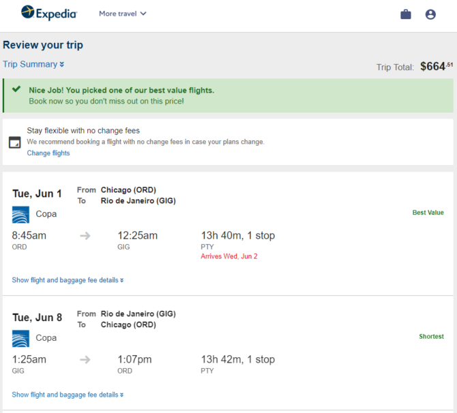The image size is (457, 413).
Task: Click the Tue, Jun 1 flight date heading
Action: pos(37,194)
